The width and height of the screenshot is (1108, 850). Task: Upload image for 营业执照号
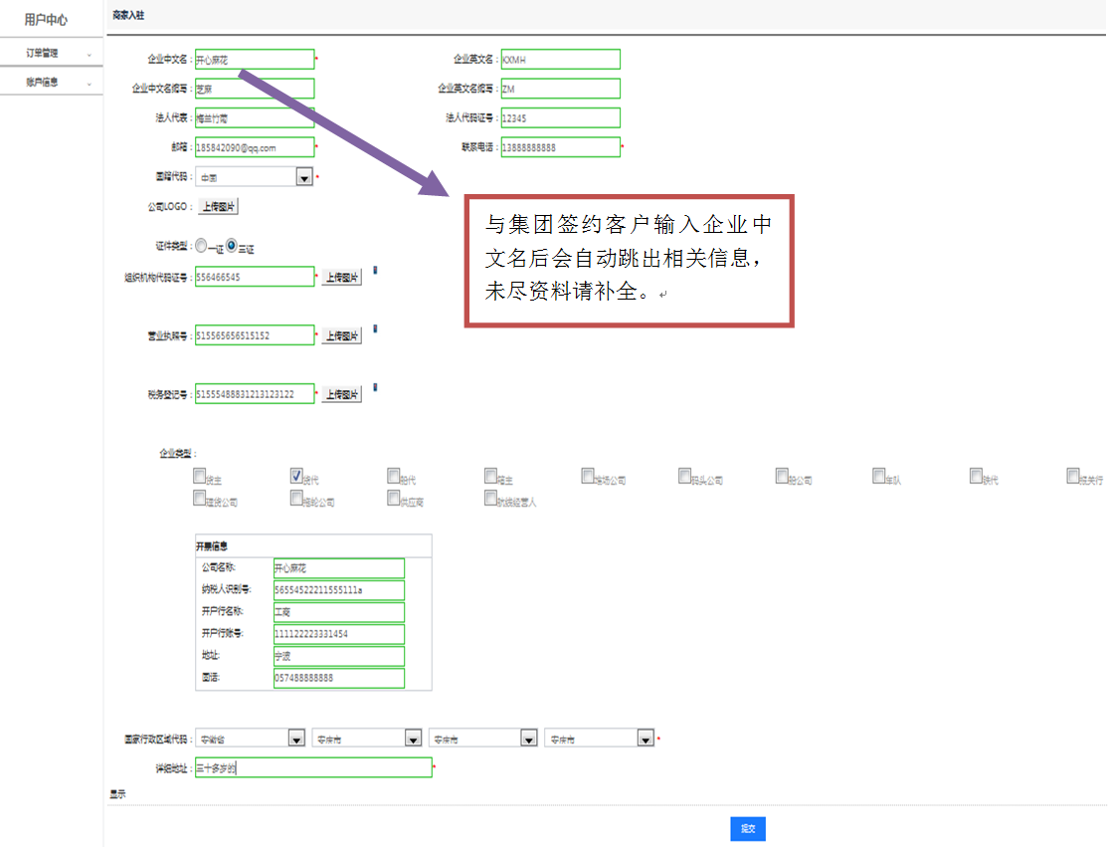[341, 336]
